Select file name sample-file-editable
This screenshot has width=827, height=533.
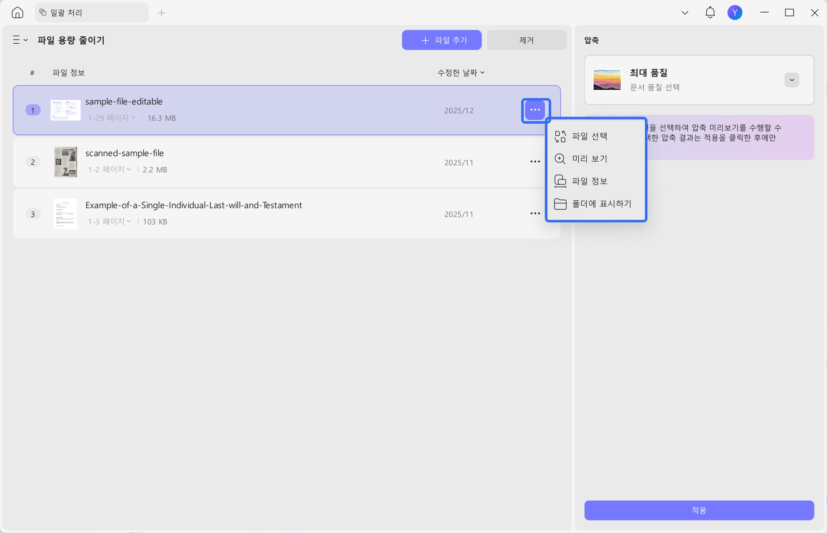124,102
